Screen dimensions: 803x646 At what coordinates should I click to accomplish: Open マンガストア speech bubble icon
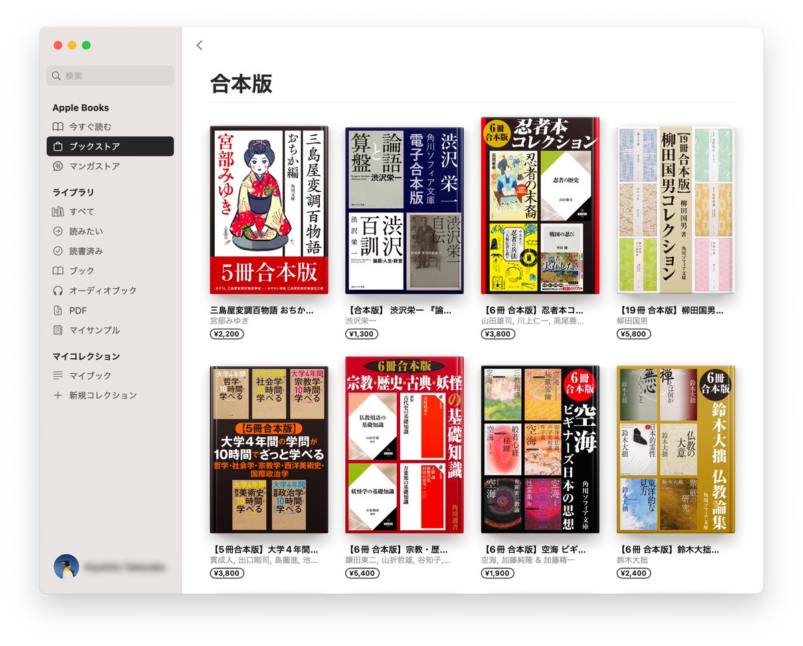point(58,166)
